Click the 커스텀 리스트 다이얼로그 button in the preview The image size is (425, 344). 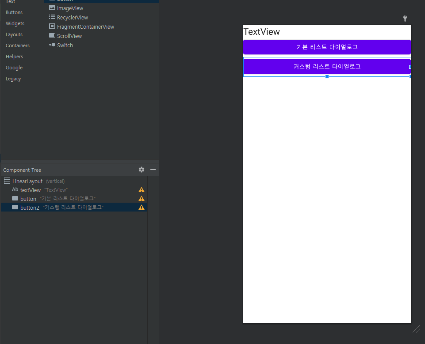tap(327, 67)
